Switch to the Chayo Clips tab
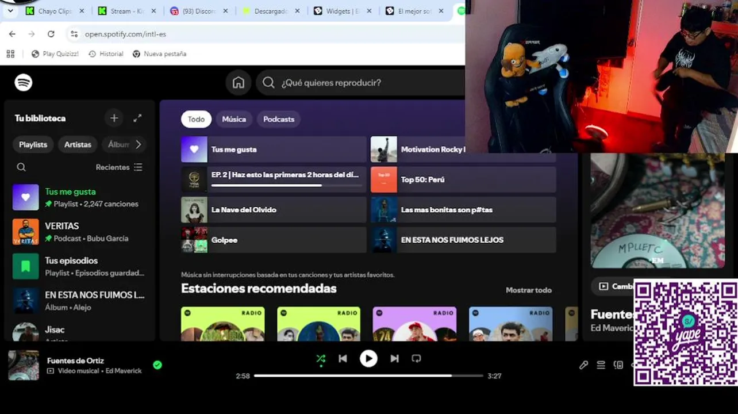Image resolution: width=738 pixels, height=414 pixels. pyautogui.click(x=55, y=11)
